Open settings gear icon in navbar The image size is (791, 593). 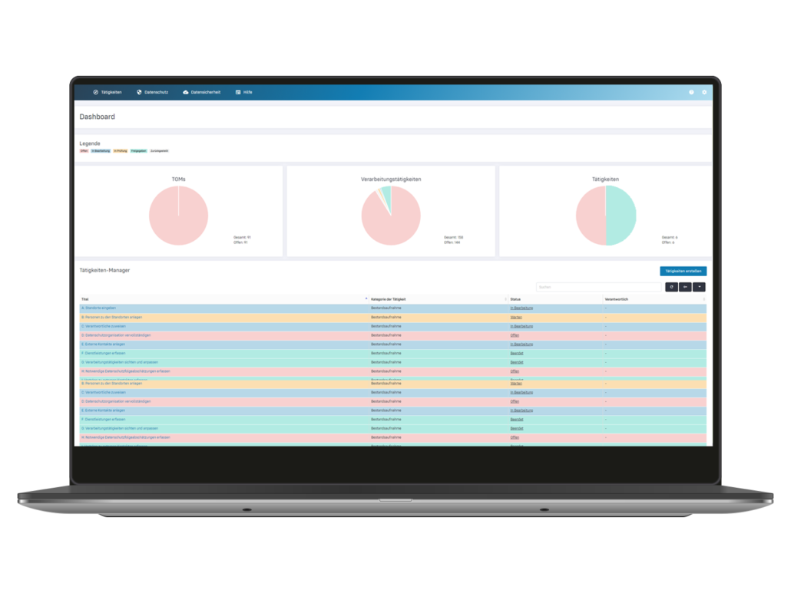click(x=703, y=92)
